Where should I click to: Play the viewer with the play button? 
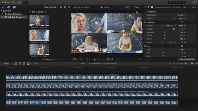[x=95, y=59]
